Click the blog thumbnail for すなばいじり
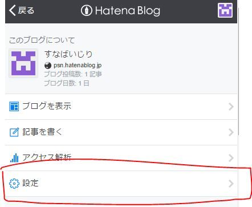 click(x=23, y=63)
